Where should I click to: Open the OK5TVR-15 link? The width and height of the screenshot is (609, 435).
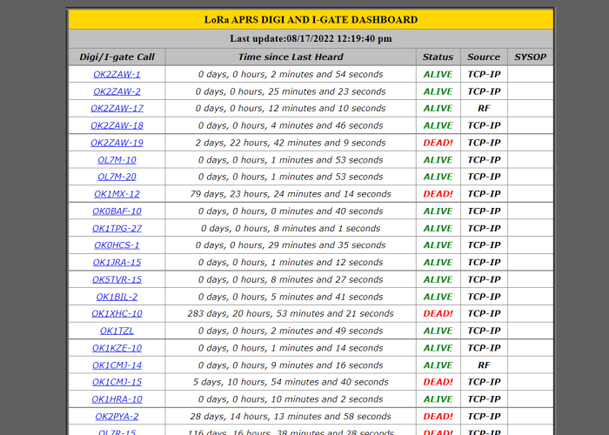(117, 279)
